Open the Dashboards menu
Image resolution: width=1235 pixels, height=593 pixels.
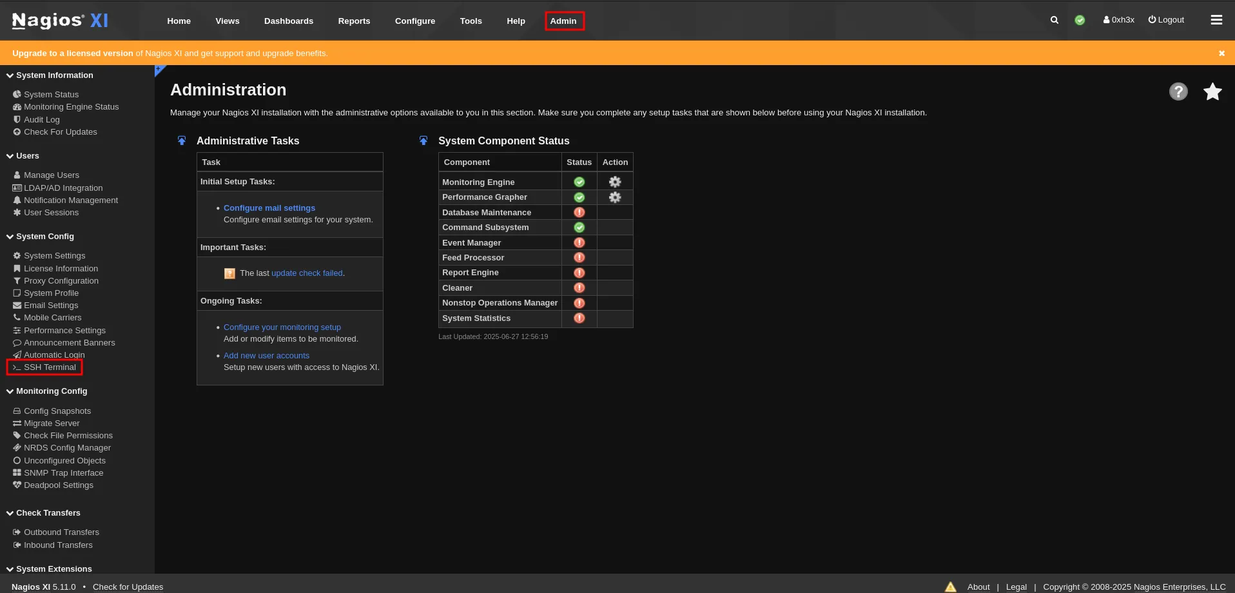tap(289, 21)
